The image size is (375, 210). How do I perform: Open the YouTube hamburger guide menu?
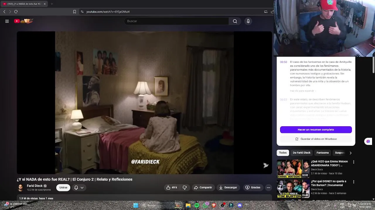[x=7, y=21]
